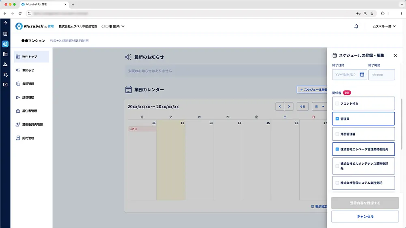Image resolution: width=406 pixels, height=228 pixels.
Task: Click the users icon in left rail
Action: coord(5,64)
